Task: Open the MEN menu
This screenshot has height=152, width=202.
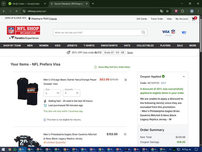Action: tap(30, 46)
